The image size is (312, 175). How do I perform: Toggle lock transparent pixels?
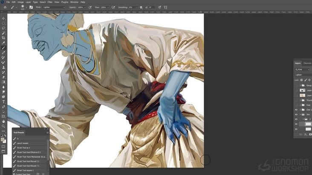click(301, 80)
